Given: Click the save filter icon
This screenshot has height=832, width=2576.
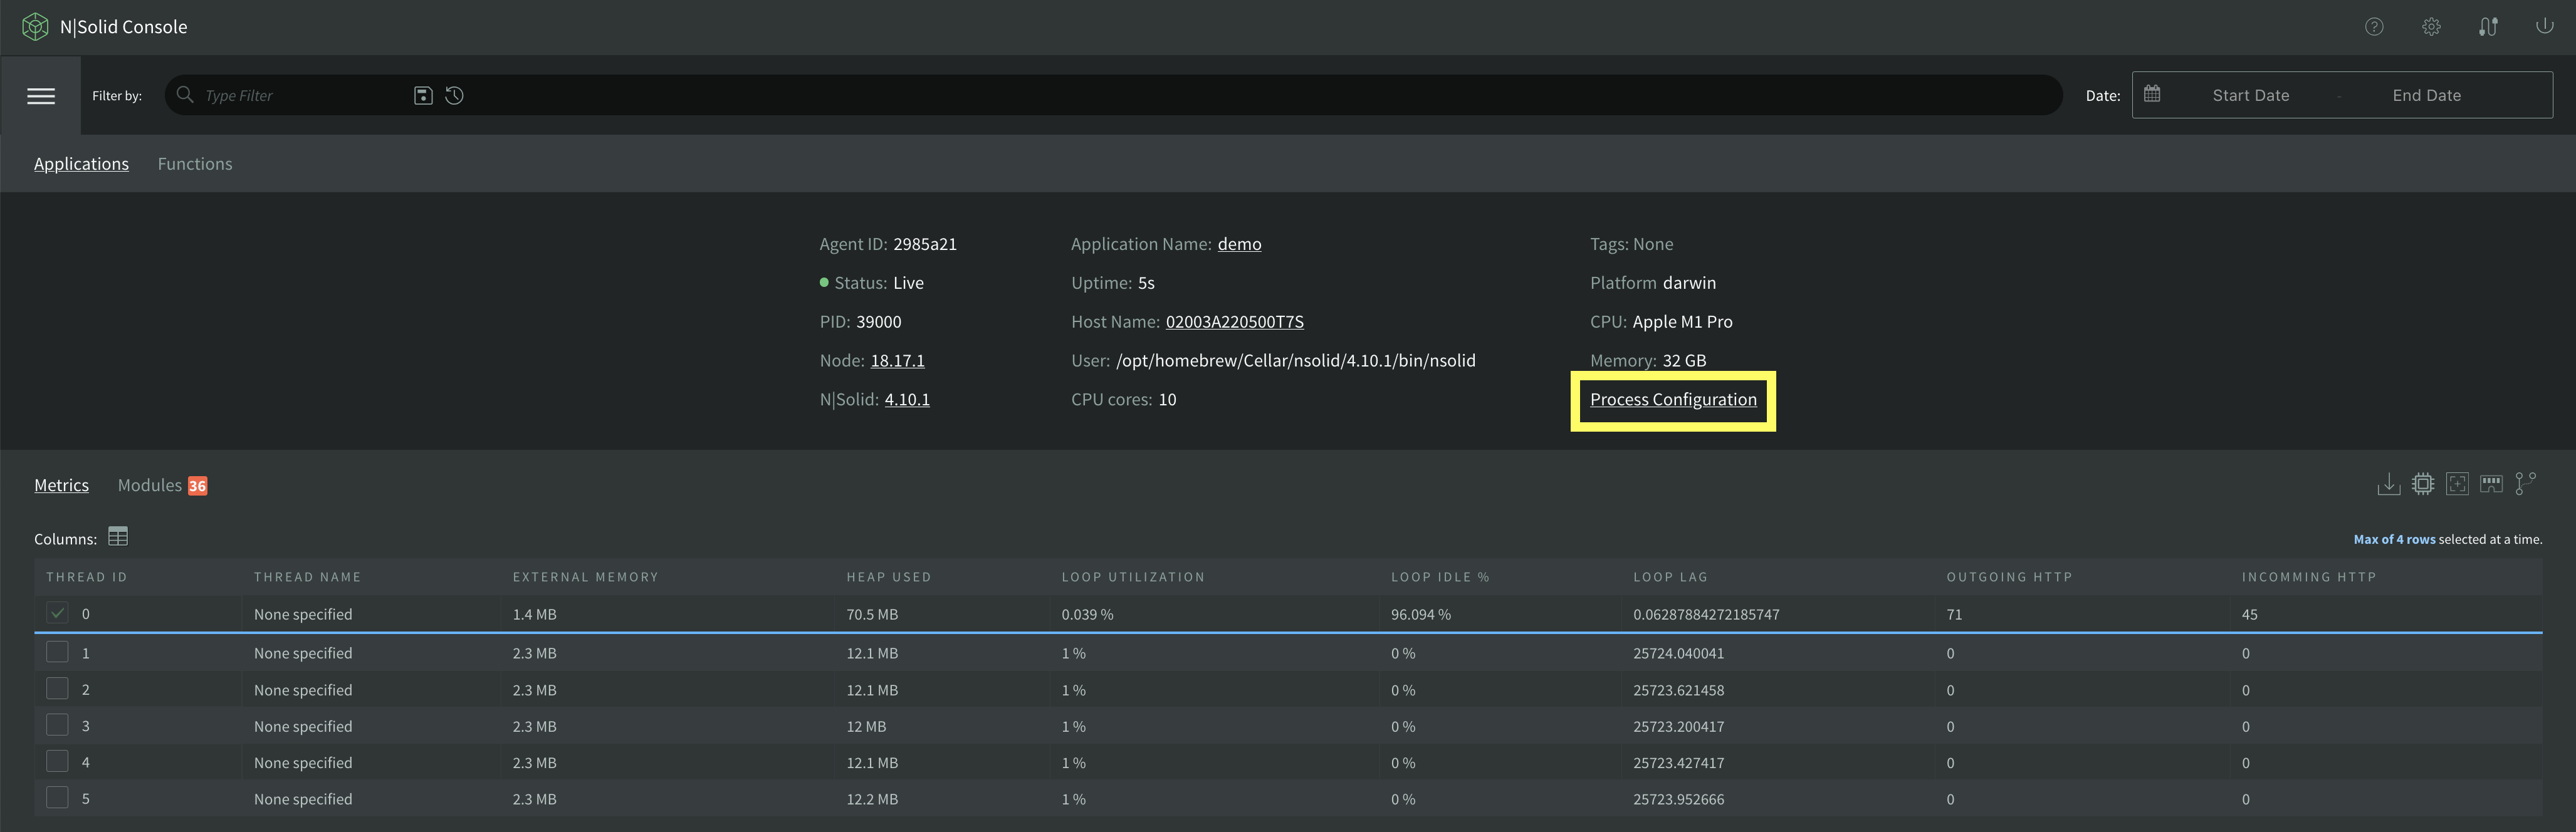Looking at the screenshot, I should tap(424, 93).
